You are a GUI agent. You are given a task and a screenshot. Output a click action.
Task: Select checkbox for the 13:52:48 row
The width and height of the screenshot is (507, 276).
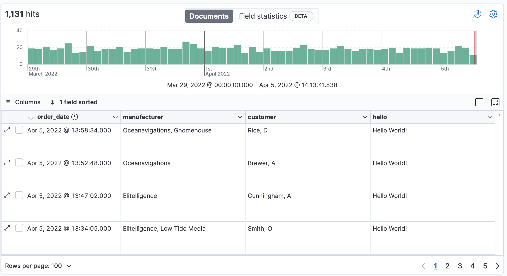point(19,163)
